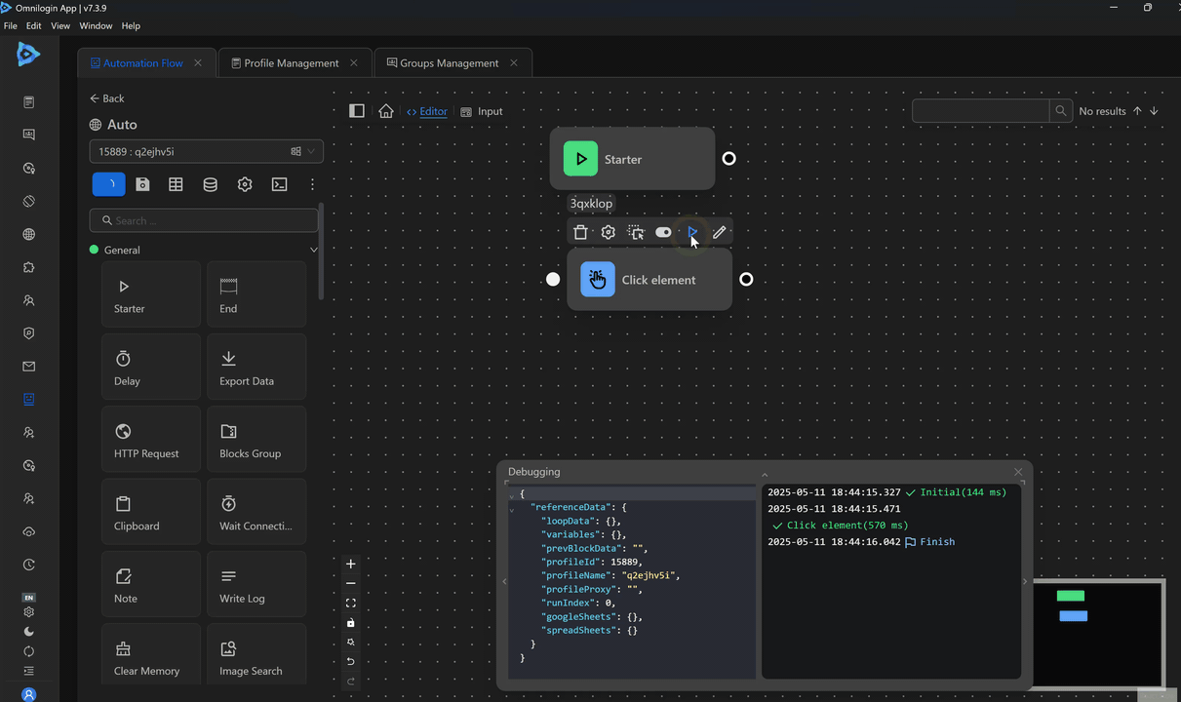
Task: Delete block using trash icon
Action: [x=580, y=232]
